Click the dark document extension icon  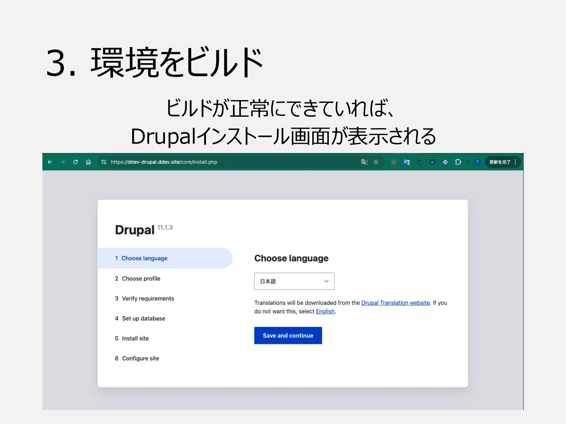click(x=419, y=162)
